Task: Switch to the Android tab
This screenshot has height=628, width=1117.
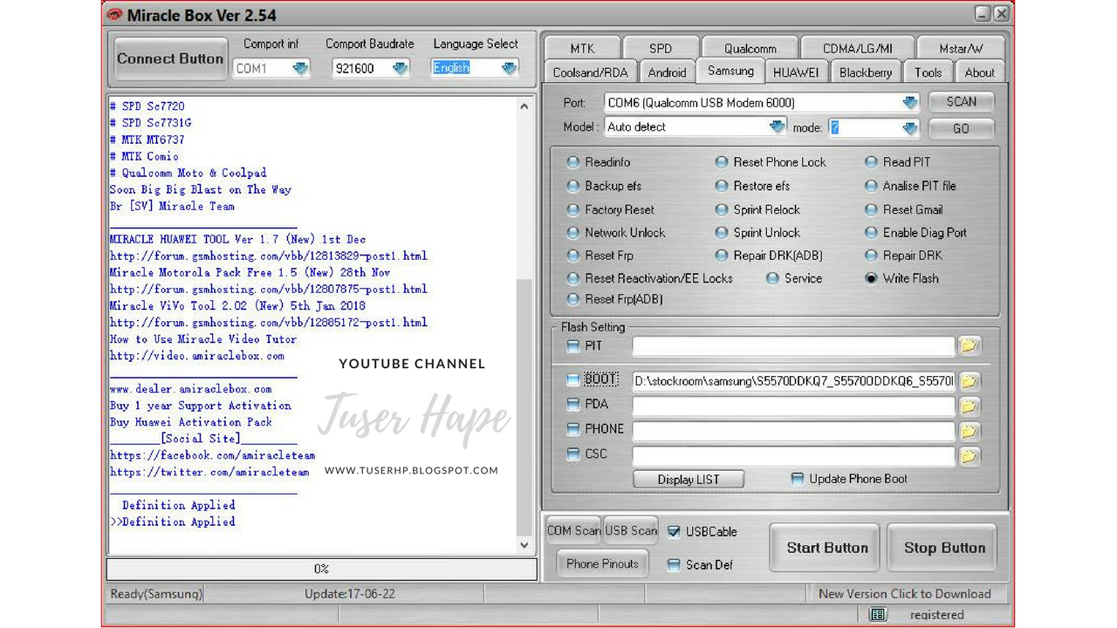Action: [x=668, y=72]
